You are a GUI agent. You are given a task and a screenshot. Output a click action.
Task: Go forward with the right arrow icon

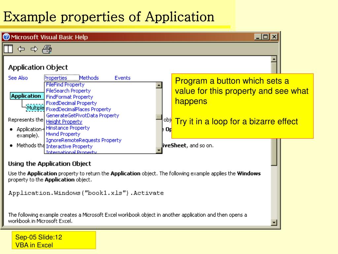34,49
